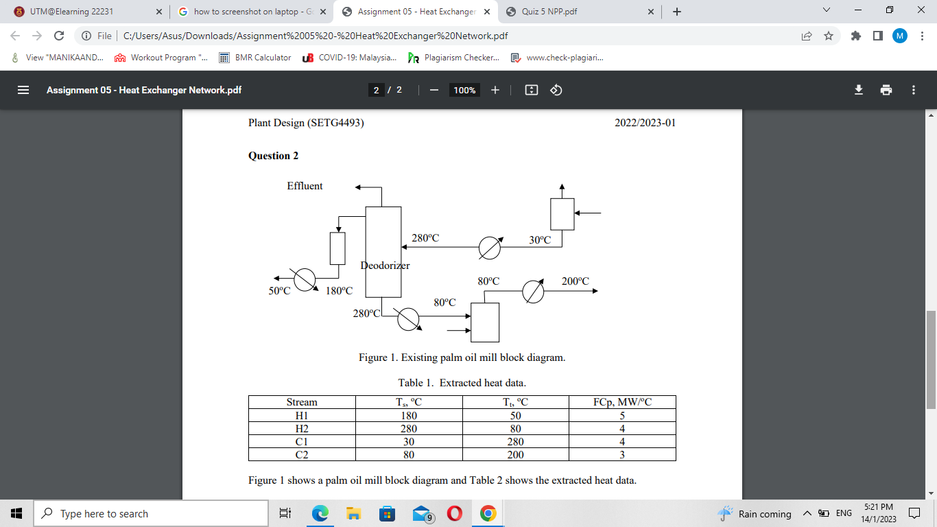Open the print dialog for the PDF
The width and height of the screenshot is (937, 527).
pos(886,90)
